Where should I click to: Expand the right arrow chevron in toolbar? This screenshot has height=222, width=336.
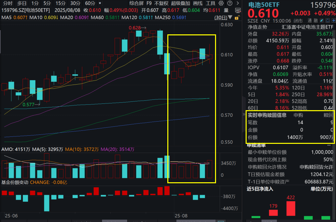pyautogui.click(x=238, y=3)
